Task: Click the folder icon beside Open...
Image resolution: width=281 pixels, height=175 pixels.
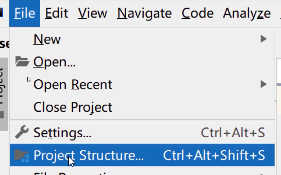Action: pyautogui.click(x=22, y=62)
